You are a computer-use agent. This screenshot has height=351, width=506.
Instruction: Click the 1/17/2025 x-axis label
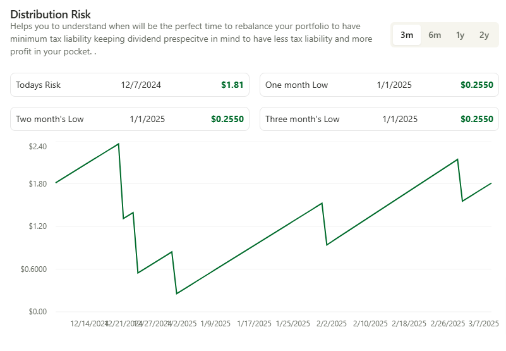(254, 324)
